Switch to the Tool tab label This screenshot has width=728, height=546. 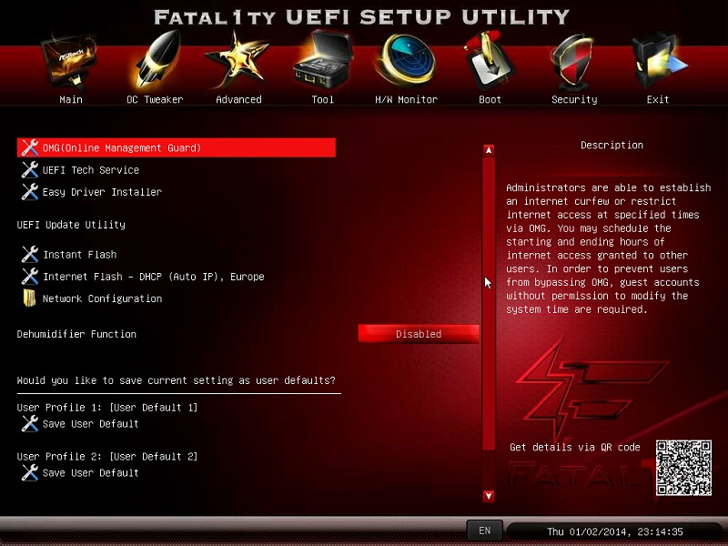point(322,99)
